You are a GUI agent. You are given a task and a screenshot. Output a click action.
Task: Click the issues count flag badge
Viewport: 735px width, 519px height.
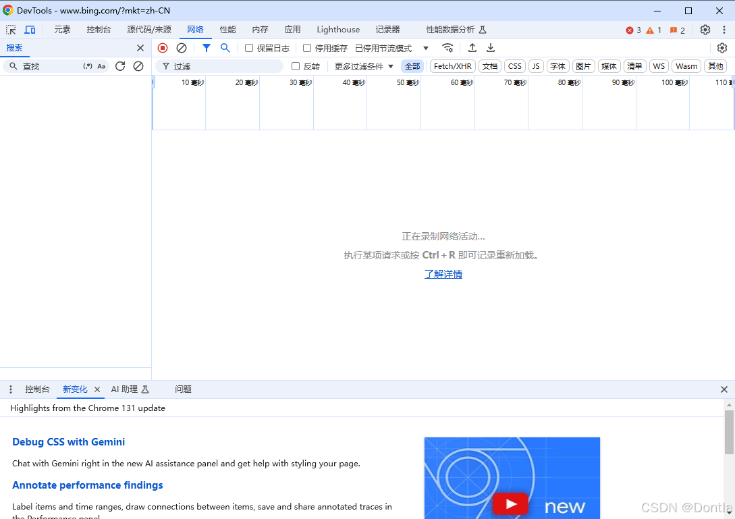[x=678, y=30]
